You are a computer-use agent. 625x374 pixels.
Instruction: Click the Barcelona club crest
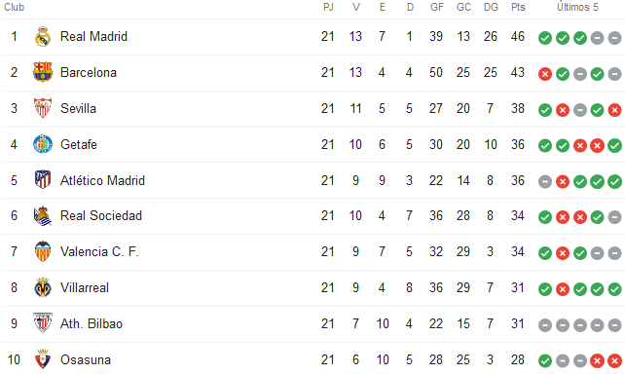pos(43,72)
